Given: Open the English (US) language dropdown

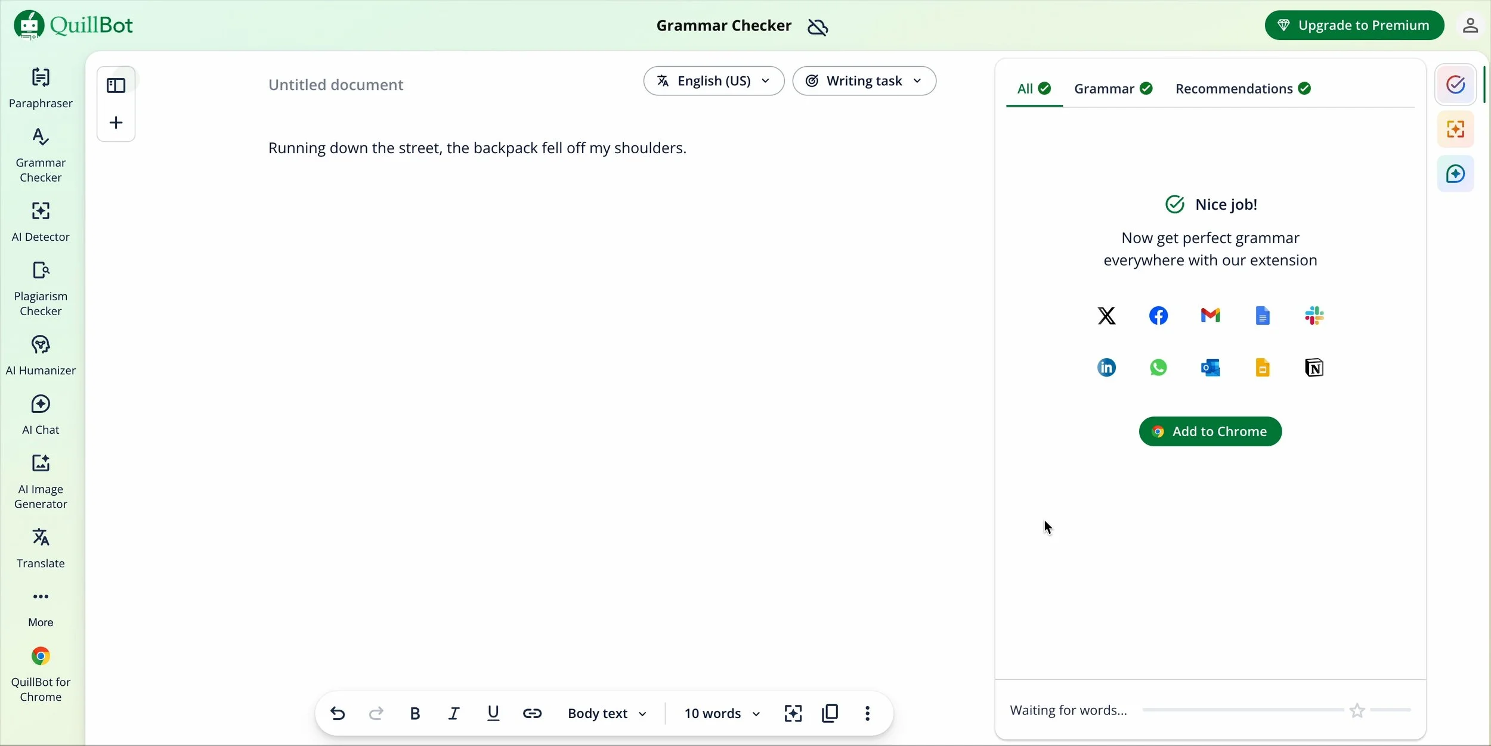Looking at the screenshot, I should tap(714, 81).
